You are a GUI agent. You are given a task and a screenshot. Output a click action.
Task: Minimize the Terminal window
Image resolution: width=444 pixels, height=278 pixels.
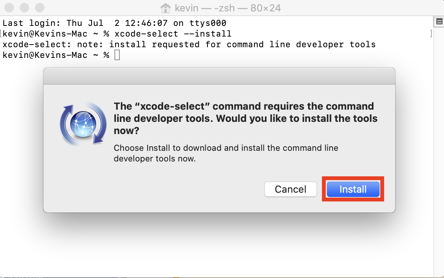click(x=24, y=8)
